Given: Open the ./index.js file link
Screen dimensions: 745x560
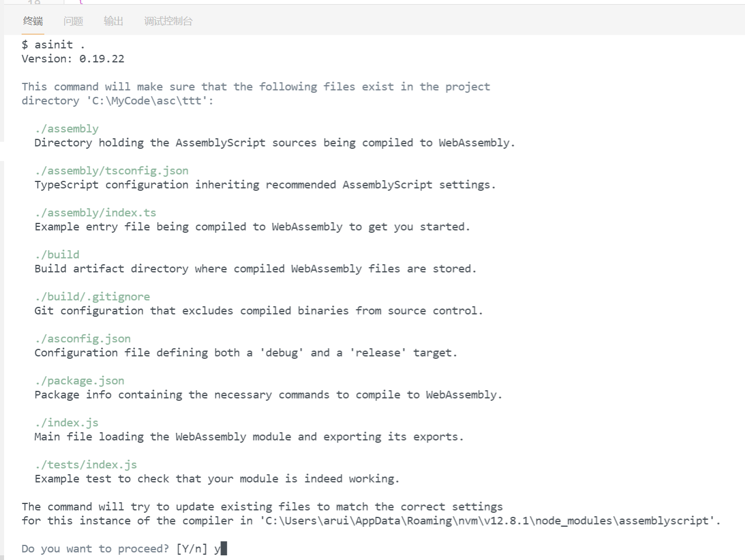Looking at the screenshot, I should coord(67,423).
